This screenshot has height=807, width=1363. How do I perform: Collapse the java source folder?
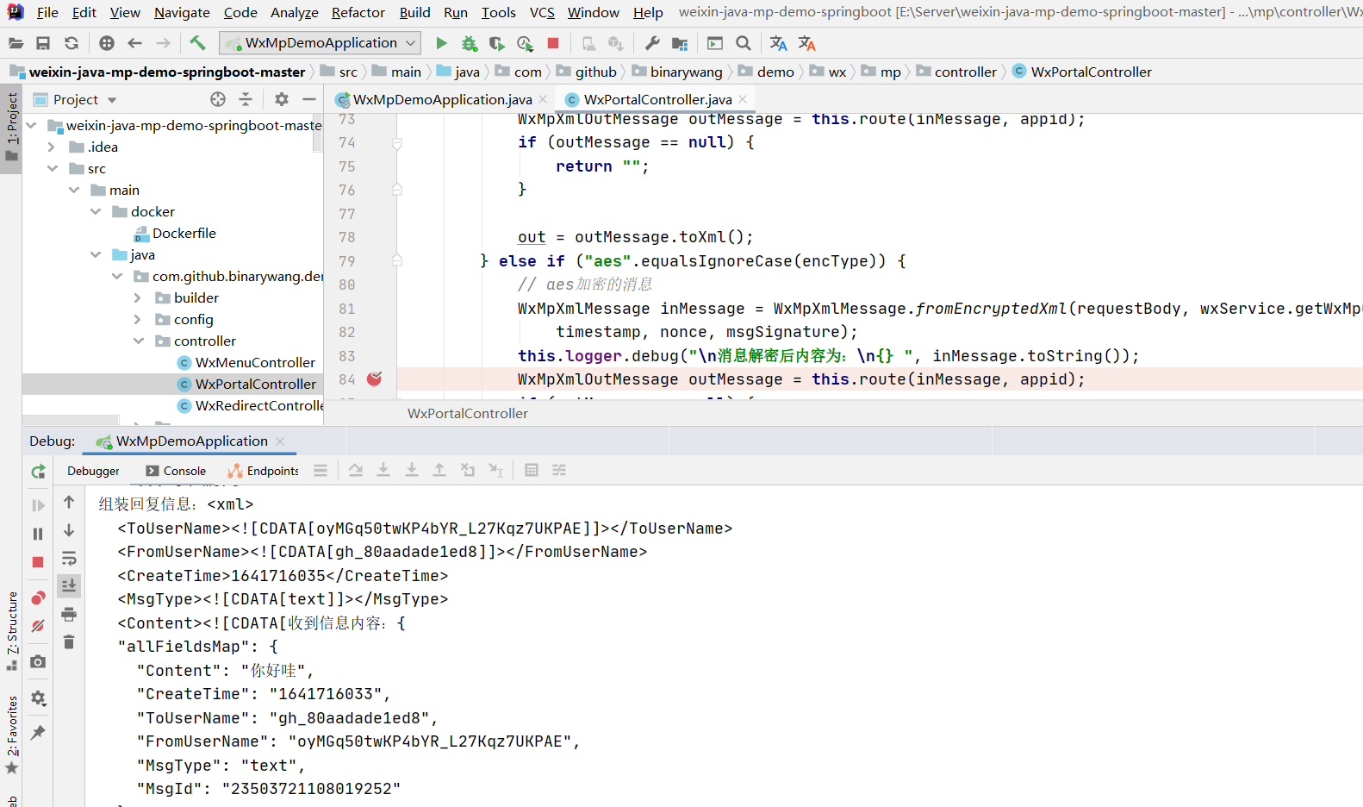pos(96,254)
